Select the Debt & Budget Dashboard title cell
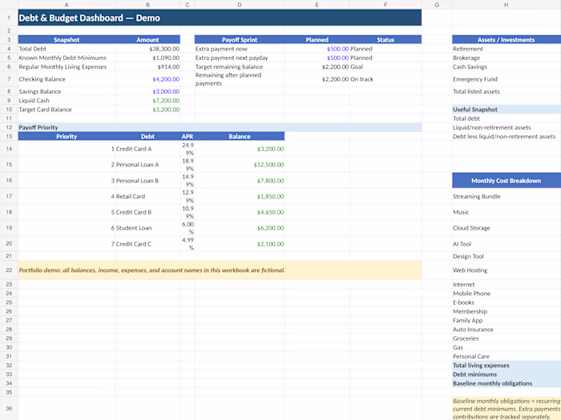561x420 pixels. point(220,18)
